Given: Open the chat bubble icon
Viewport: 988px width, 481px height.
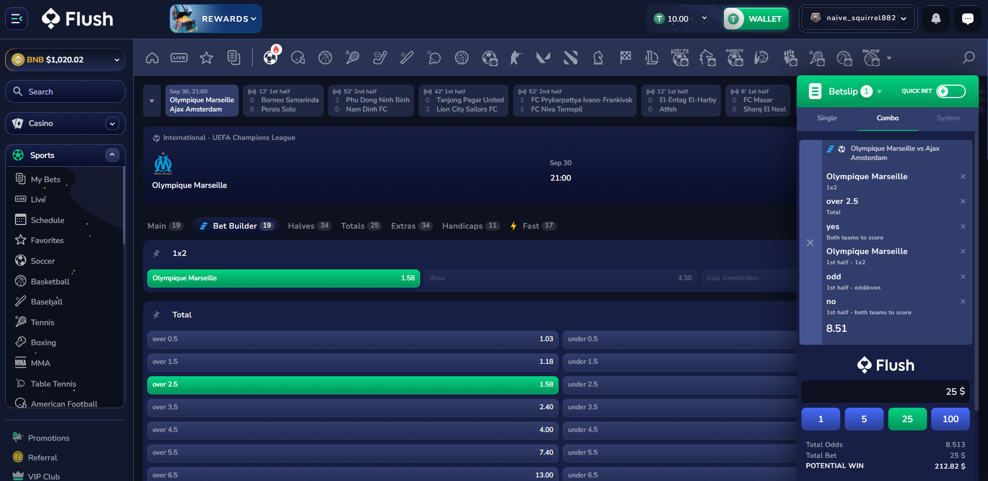Looking at the screenshot, I should click(968, 19).
